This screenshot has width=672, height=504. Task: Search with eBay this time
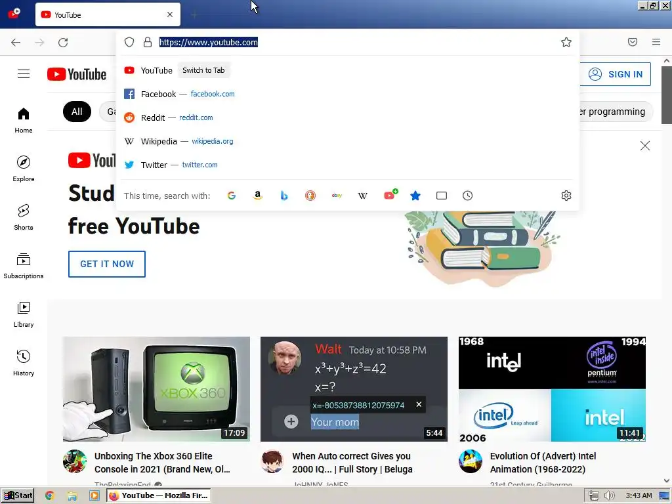point(337,196)
